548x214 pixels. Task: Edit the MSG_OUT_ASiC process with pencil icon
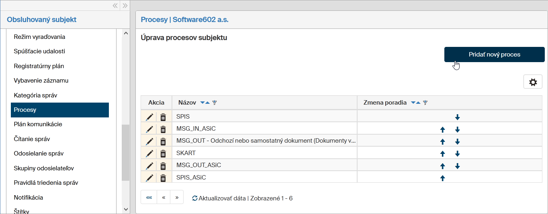[x=149, y=166]
